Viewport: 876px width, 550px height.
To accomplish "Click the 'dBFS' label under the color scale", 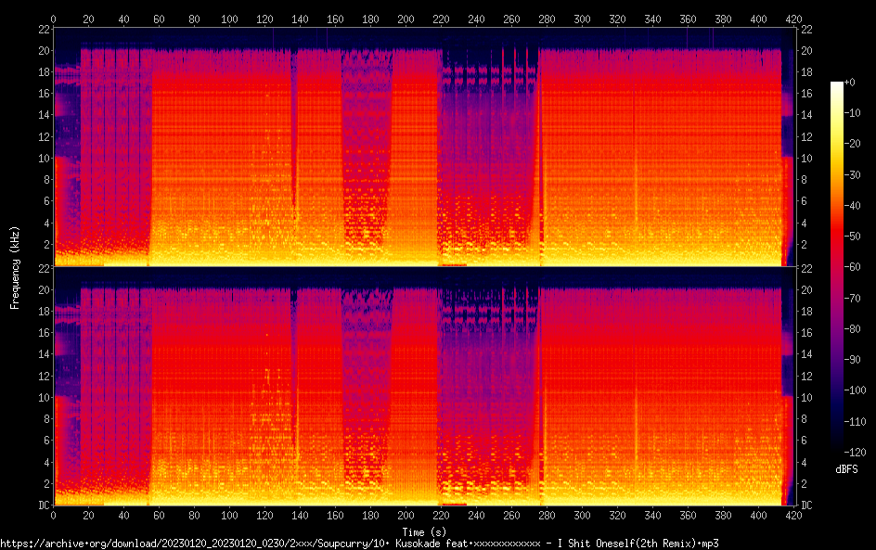I will tap(845, 470).
